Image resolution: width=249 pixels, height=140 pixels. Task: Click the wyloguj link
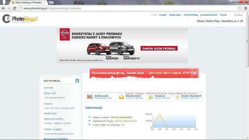(238, 15)
